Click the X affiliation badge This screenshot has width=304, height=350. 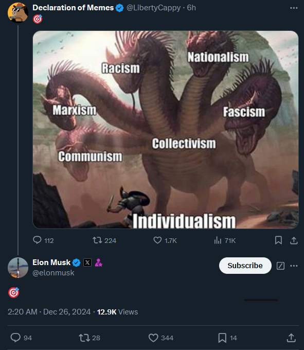tap(87, 262)
